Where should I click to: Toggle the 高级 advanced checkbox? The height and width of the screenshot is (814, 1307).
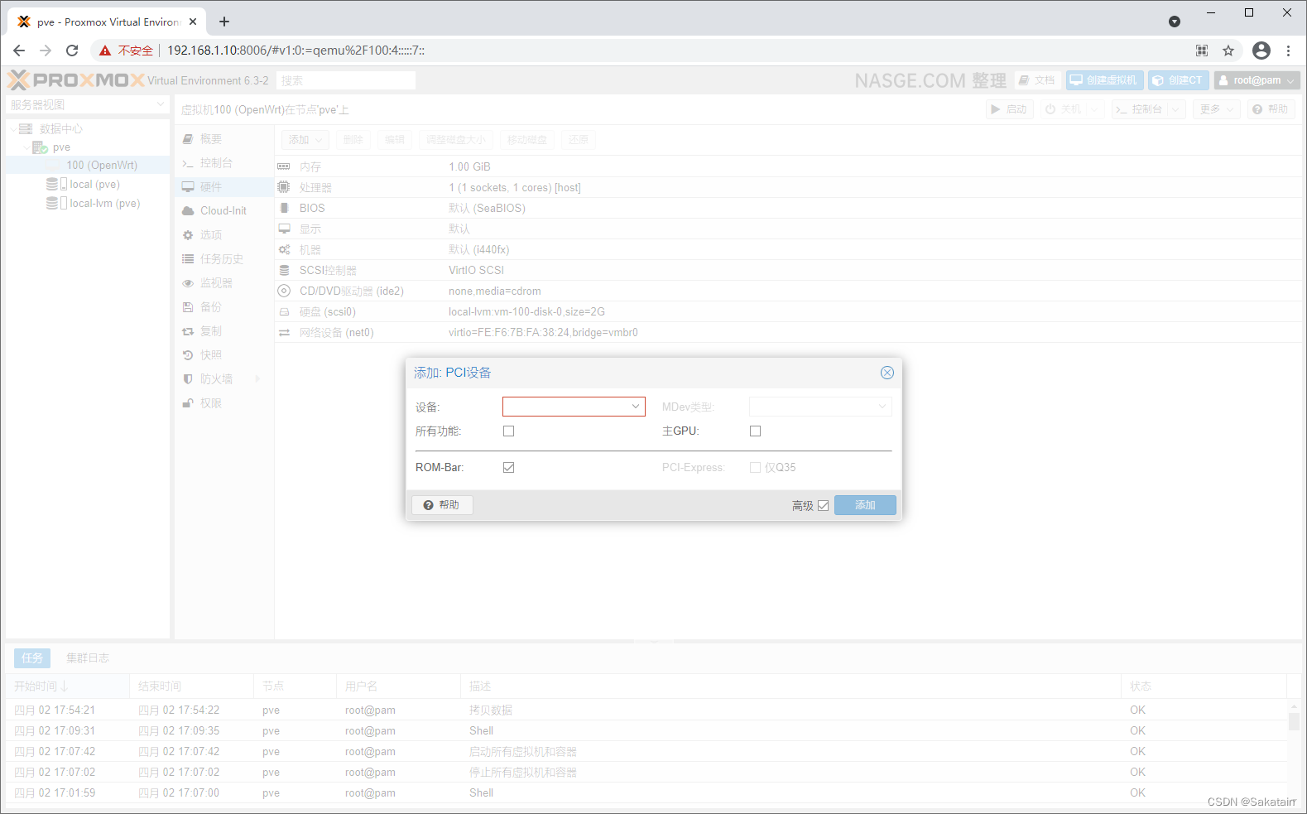click(x=823, y=506)
